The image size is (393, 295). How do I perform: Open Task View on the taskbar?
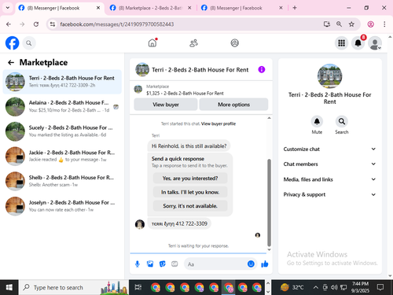point(138,288)
